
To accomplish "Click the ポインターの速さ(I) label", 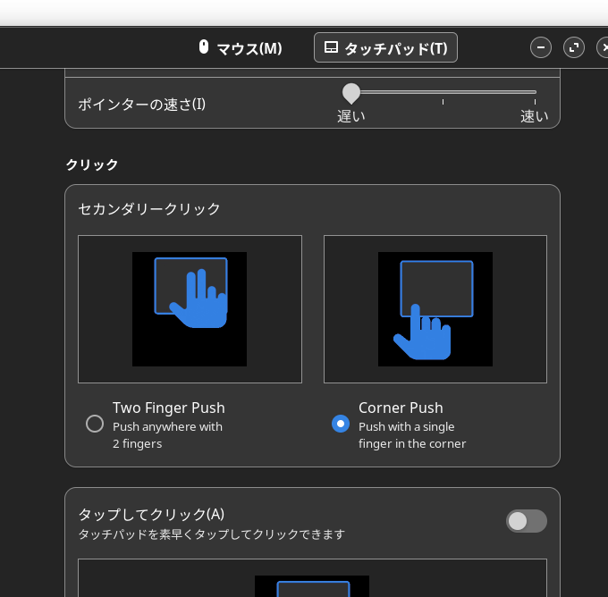I will tap(141, 104).
